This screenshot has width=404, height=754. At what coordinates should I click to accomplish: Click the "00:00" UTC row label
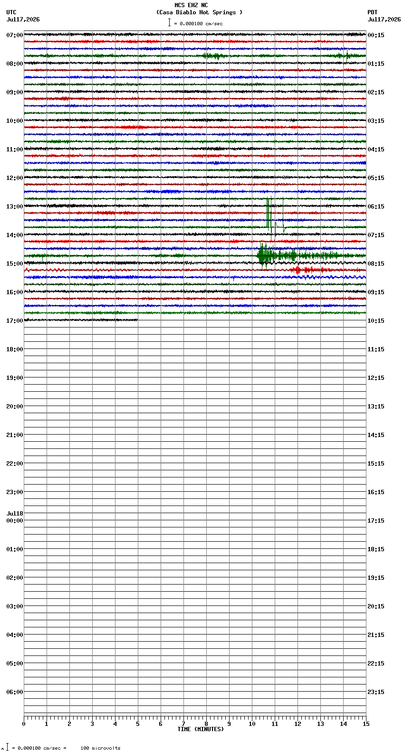click(x=15, y=521)
